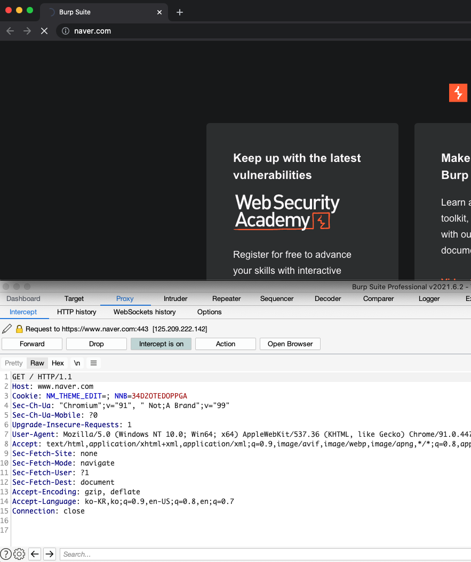The height and width of the screenshot is (562, 471).
Task: Click the Sec-Fetch-Site: none line
Action: pyautogui.click(x=55, y=453)
